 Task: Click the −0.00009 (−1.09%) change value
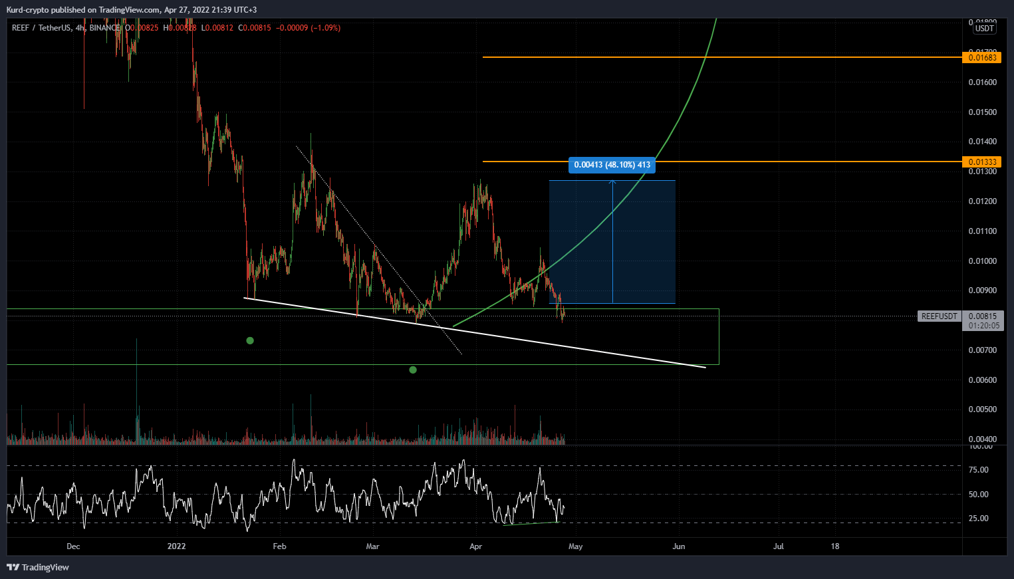pos(308,28)
